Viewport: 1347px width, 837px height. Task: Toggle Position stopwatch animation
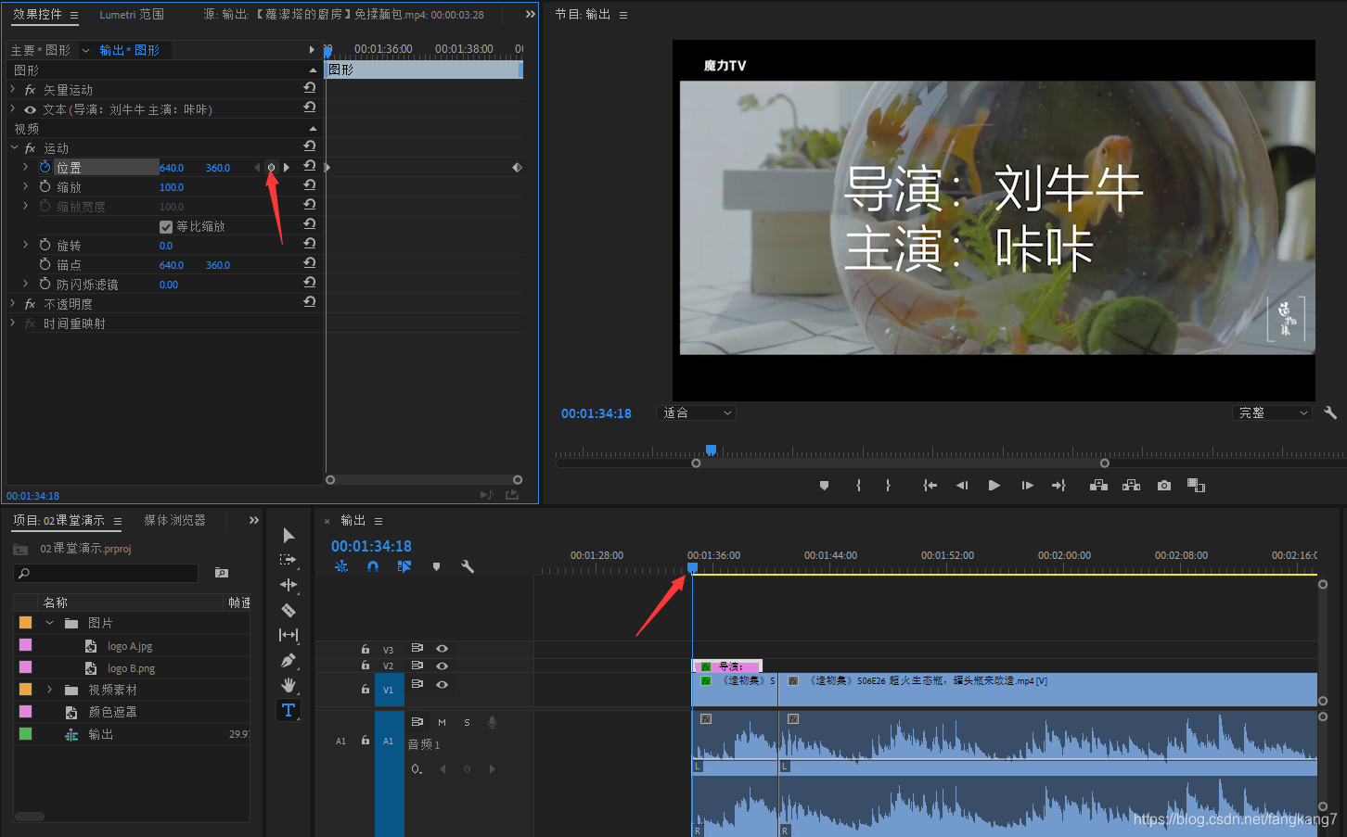(45, 167)
